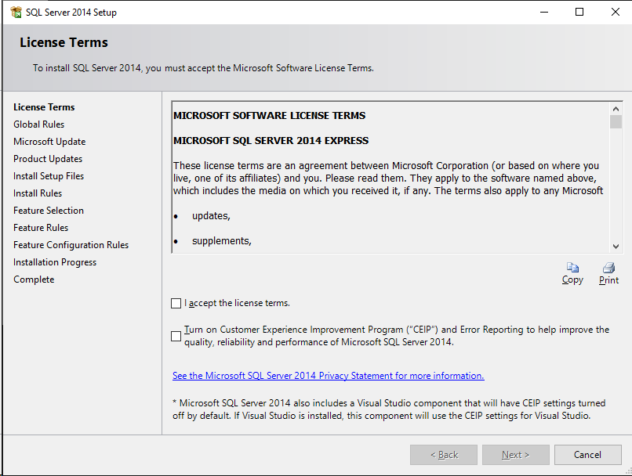This screenshot has width=632, height=476.
Task: Open the SQL Server 2014 Privacy Statement link
Action: [328, 376]
